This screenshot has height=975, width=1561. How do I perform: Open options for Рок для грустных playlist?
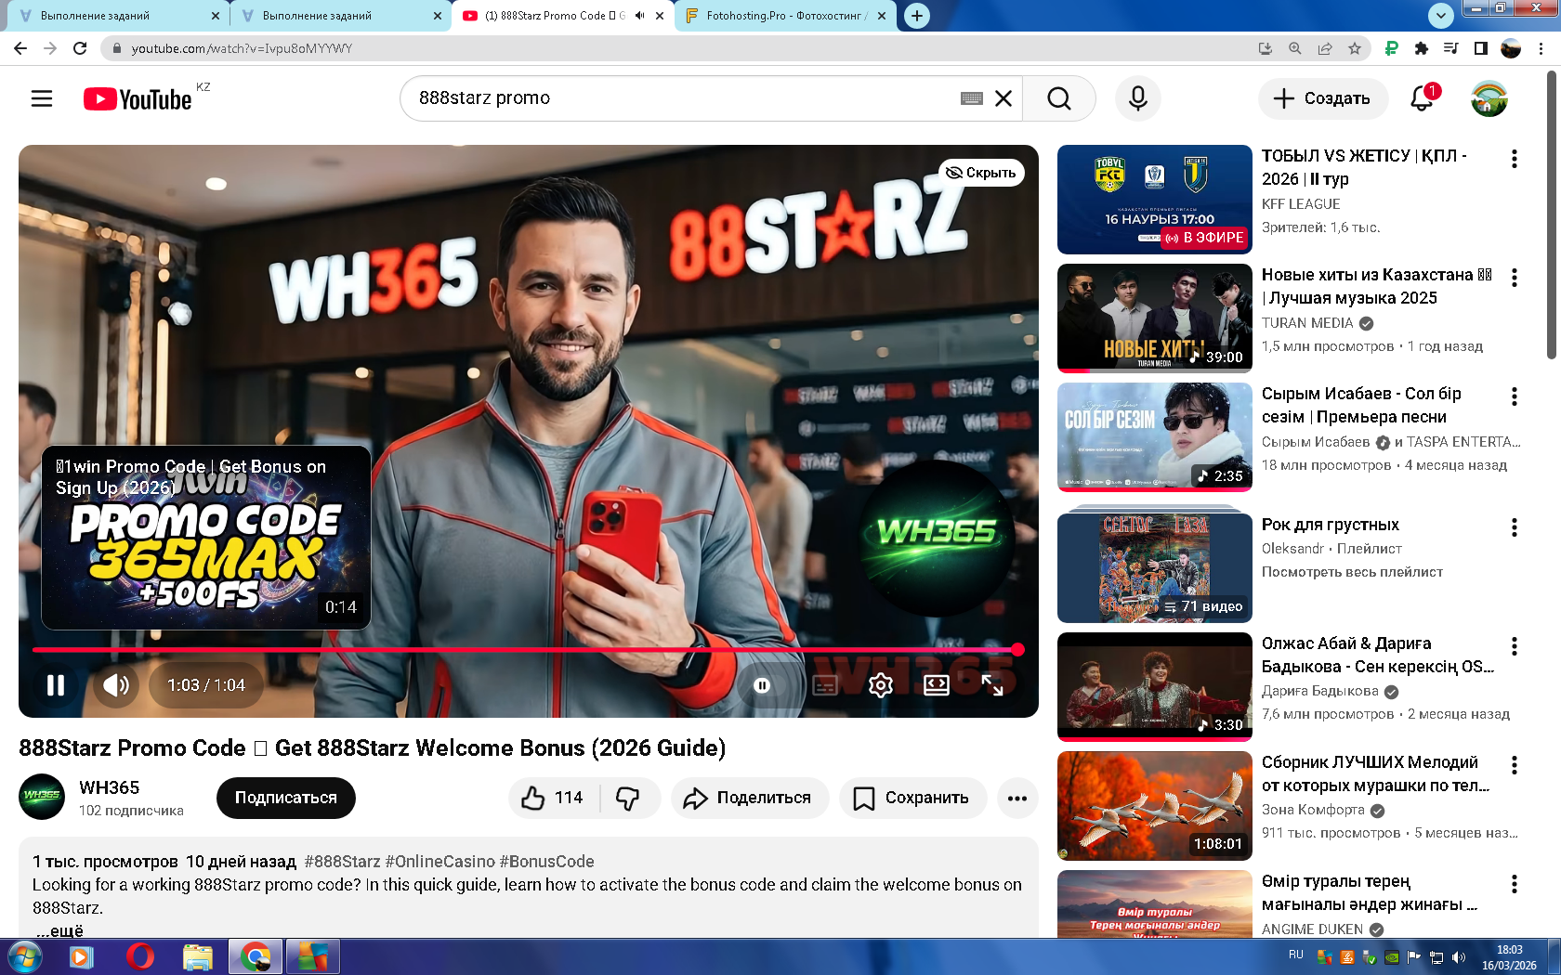(x=1515, y=527)
